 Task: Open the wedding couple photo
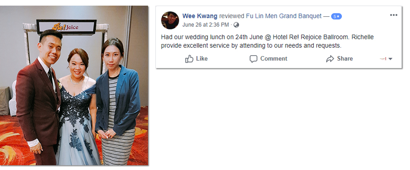(x=74, y=85)
